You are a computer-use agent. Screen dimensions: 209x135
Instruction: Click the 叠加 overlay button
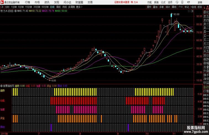(x=155, y=7)
